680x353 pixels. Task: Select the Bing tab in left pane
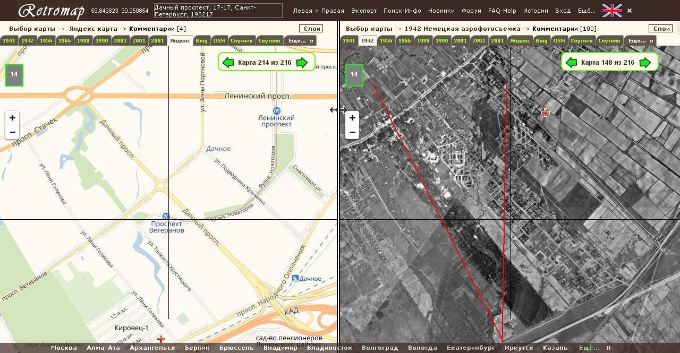[201, 40]
